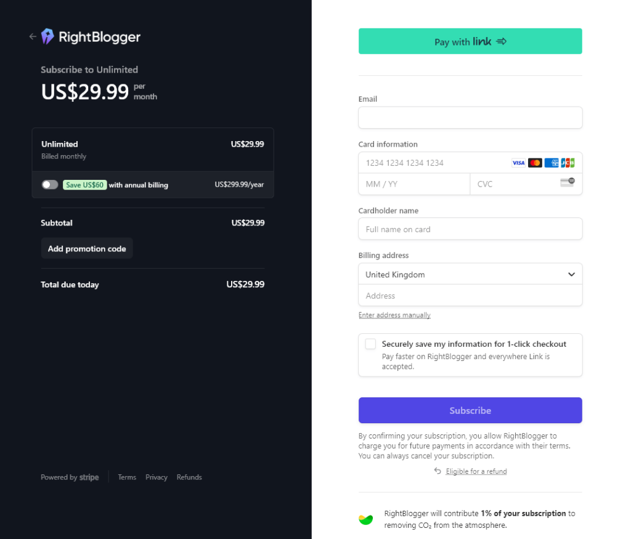Image resolution: width=631 pixels, height=539 pixels.
Task: Open the Refunds link
Action: coord(189,477)
